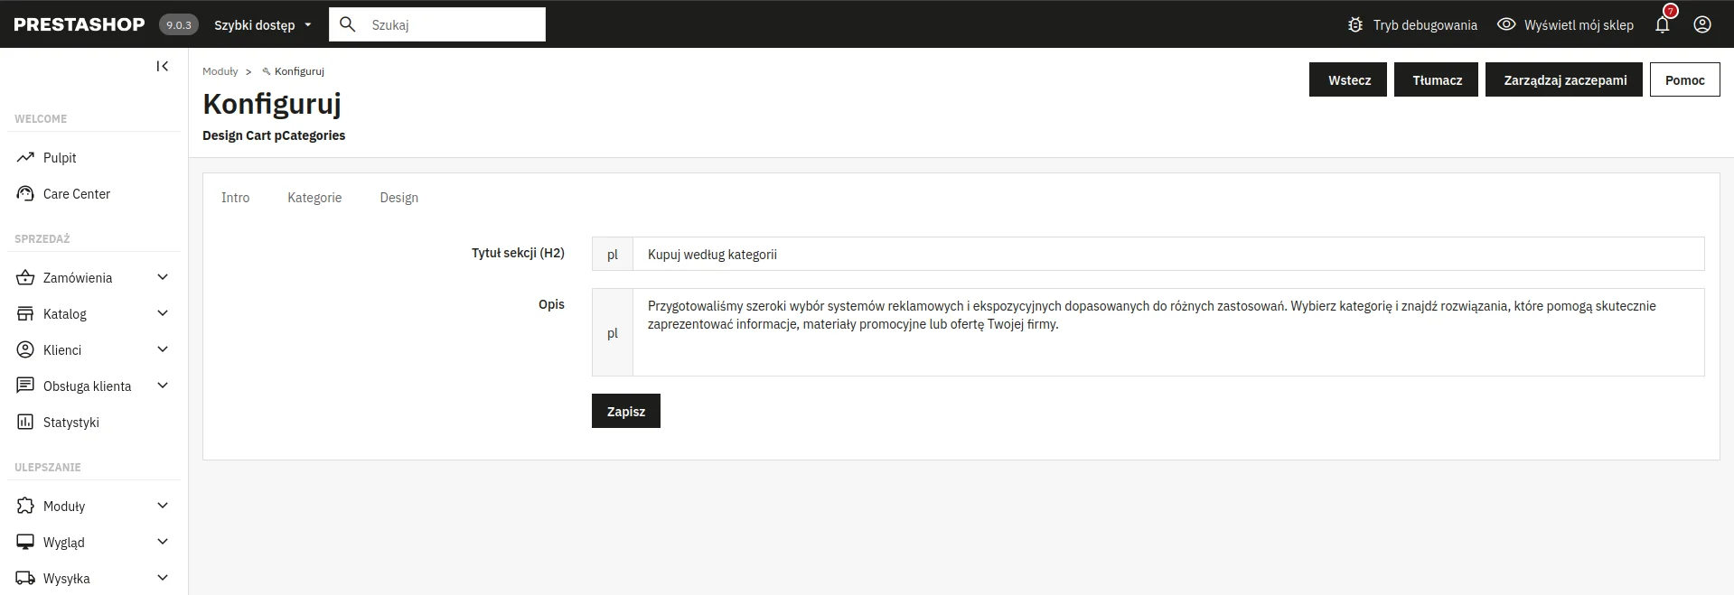Click the Pulpit trend icon
Screen dimensions: 1734x595
tap(25, 157)
